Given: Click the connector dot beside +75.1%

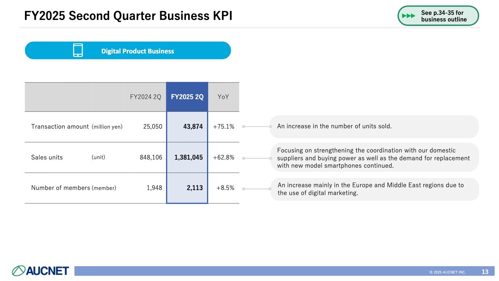Looking at the screenshot, I should (x=244, y=126).
